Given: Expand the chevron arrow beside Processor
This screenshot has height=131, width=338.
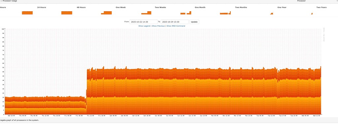Looking at the screenshot, I should coord(337,1).
